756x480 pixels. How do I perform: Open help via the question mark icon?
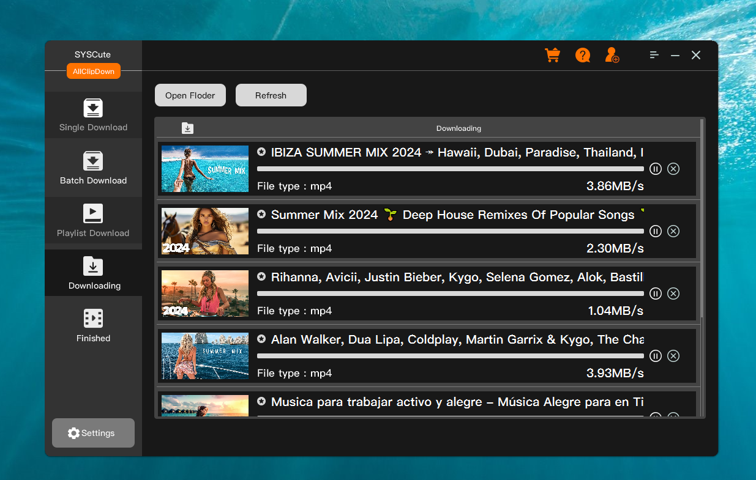pyautogui.click(x=582, y=55)
